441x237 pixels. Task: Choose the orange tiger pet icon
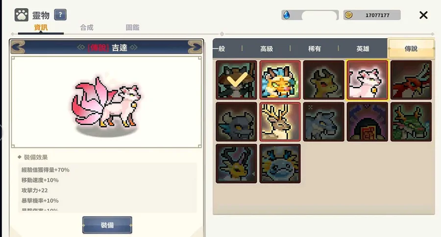click(x=280, y=80)
